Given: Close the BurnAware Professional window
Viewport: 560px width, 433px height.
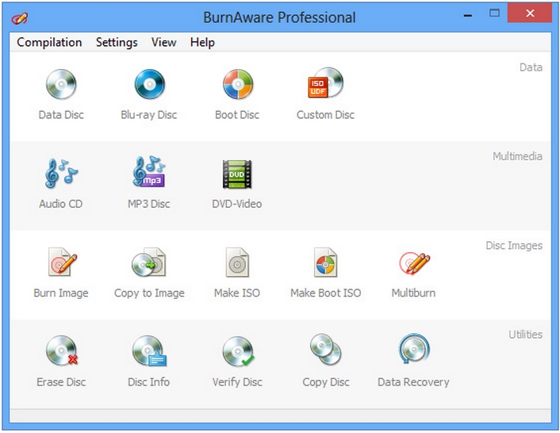Looking at the screenshot, I should (530, 13).
